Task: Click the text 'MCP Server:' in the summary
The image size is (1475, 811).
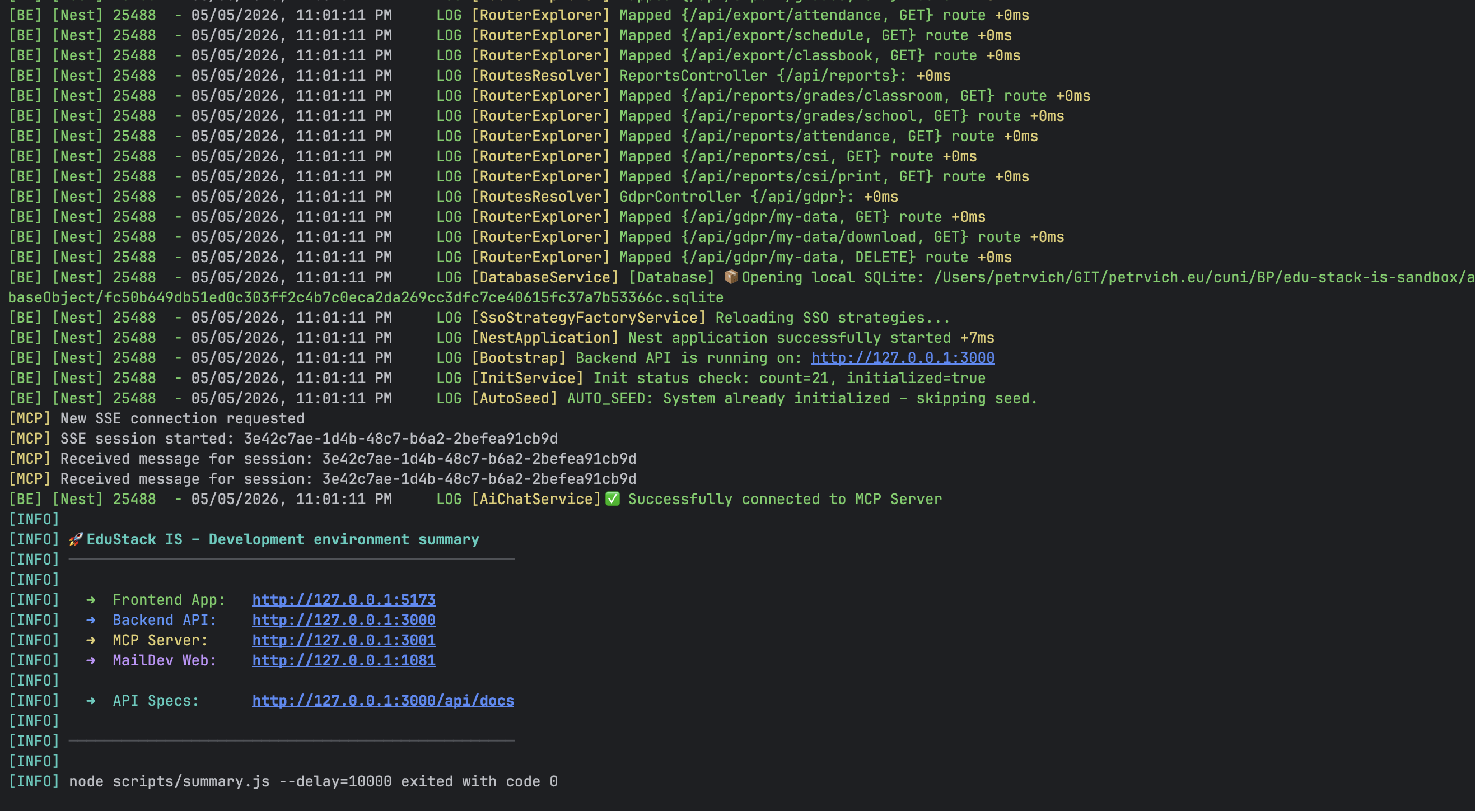Action: 160,640
